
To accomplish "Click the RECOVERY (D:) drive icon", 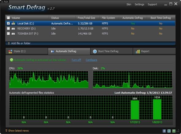I will (x=13, y=29).
